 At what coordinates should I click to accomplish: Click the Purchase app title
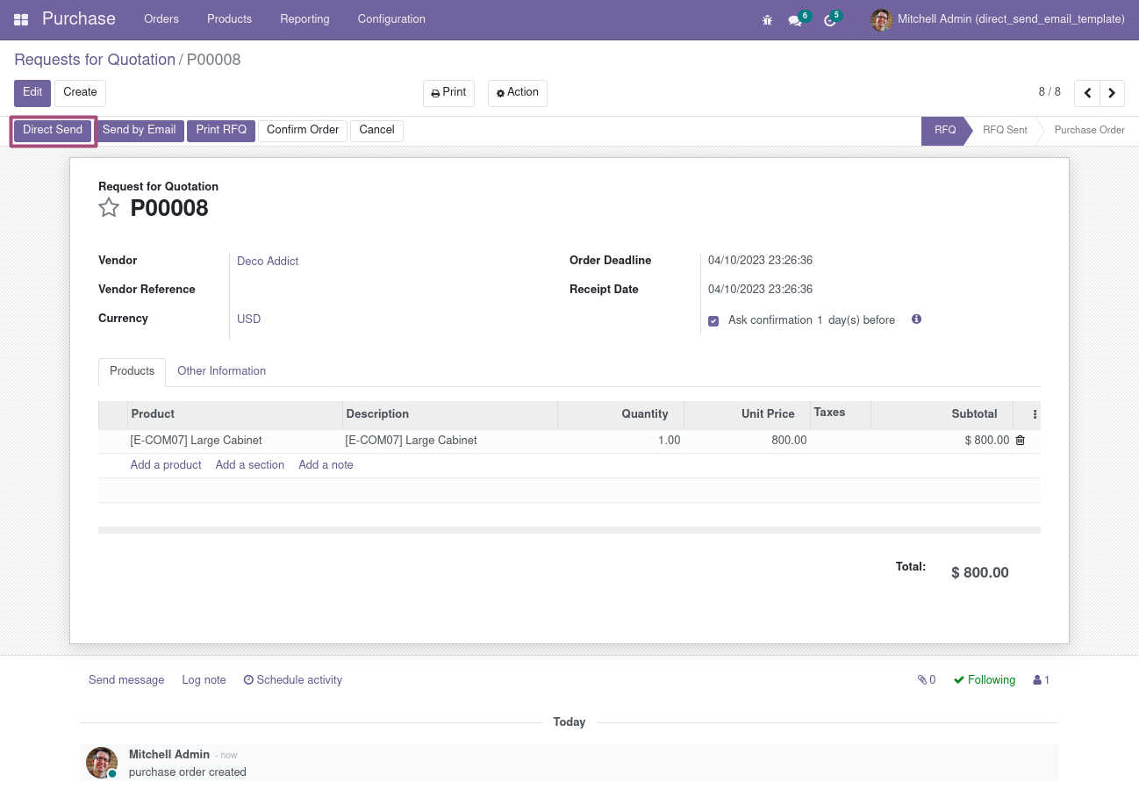[x=79, y=19]
